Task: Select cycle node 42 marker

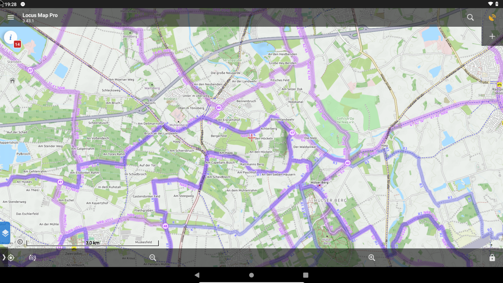Action: [x=347, y=163]
